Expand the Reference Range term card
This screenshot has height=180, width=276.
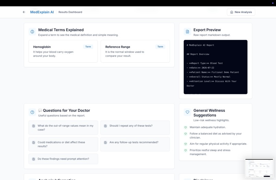click(135, 51)
